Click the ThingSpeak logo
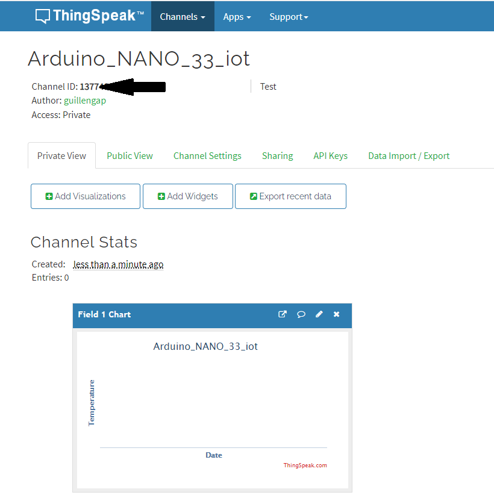 pos(90,16)
